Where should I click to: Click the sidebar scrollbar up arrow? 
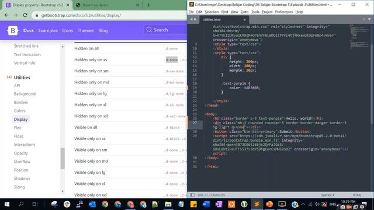click(63, 47)
